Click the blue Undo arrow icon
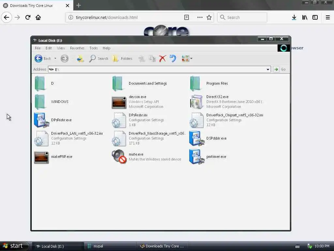 click(x=173, y=59)
